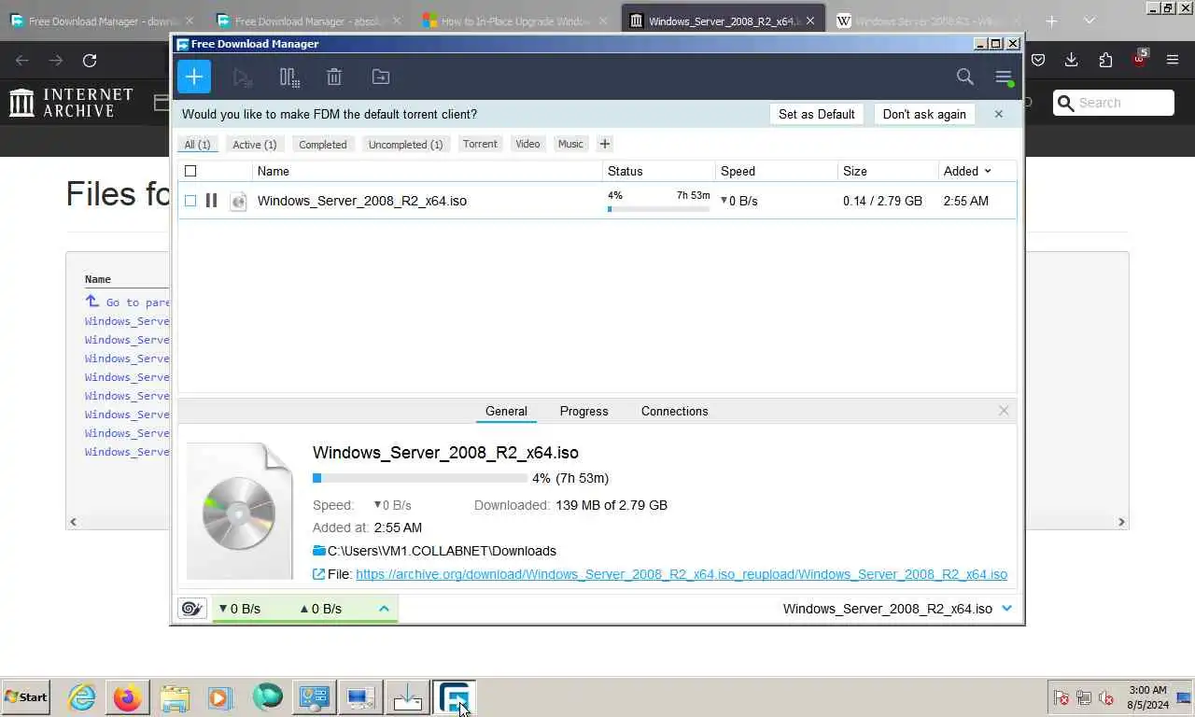The width and height of the screenshot is (1195, 717).
Task: Click the download progress bar in list row
Action: click(658, 209)
